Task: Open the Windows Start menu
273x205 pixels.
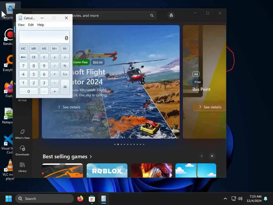Action: coord(9,199)
